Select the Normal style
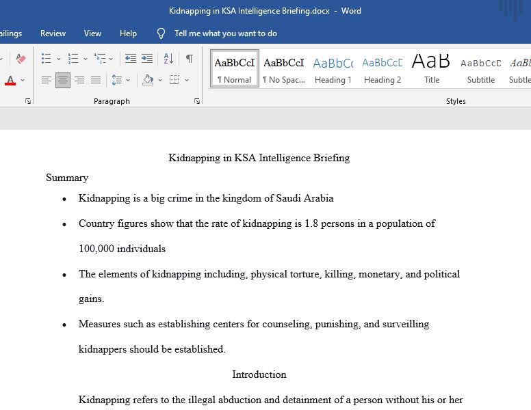The width and height of the screenshot is (531, 410). [x=234, y=68]
